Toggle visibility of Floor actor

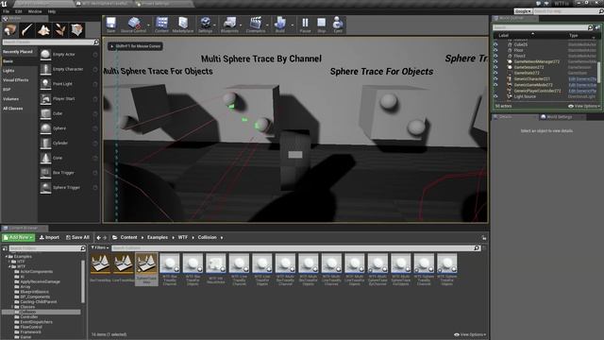coord(495,50)
